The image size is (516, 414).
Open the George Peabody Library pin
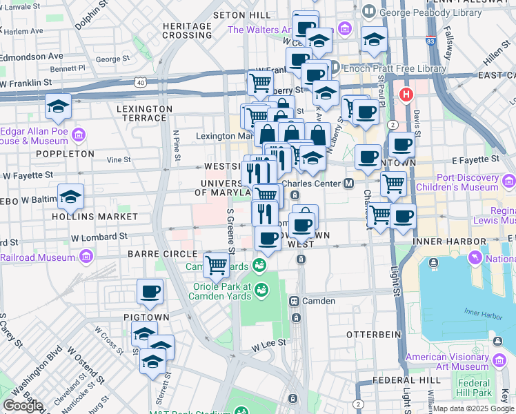point(369,12)
